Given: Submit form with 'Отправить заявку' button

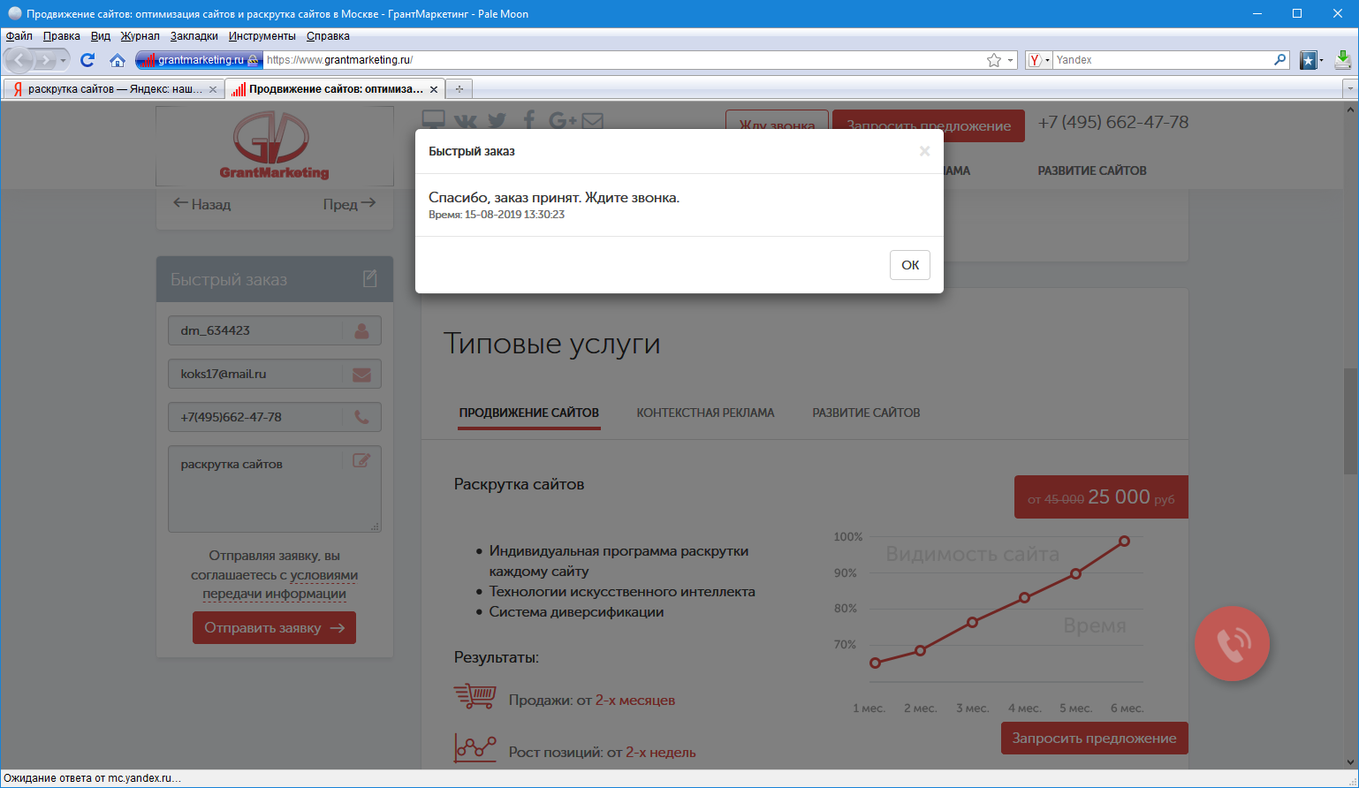Looking at the screenshot, I should pyautogui.click(x=275, y=628).
